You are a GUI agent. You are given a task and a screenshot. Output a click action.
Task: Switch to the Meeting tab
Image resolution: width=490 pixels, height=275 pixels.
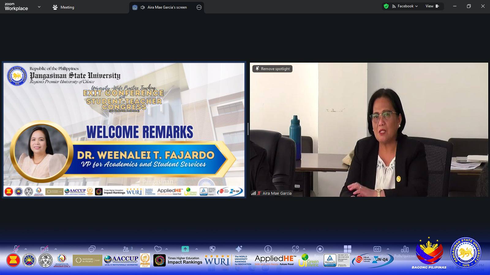[x=64, y=7]
